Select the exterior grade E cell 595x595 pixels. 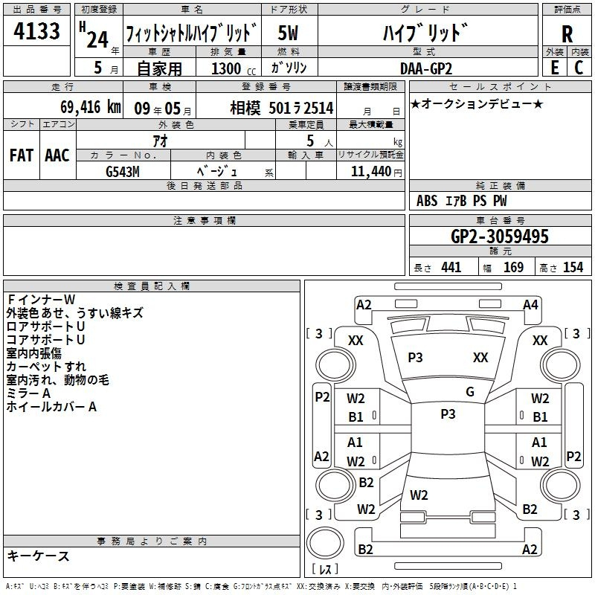(554, 67)
